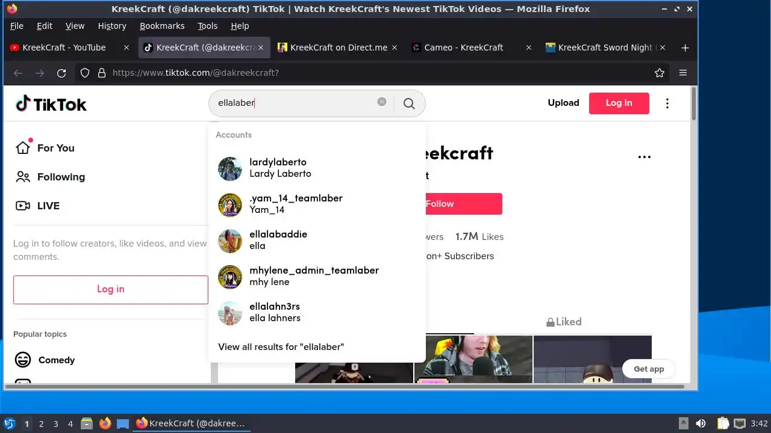Switch to workspace 2
The width and height of the screenshot is (771, 433).
click(x=41, y=423)
